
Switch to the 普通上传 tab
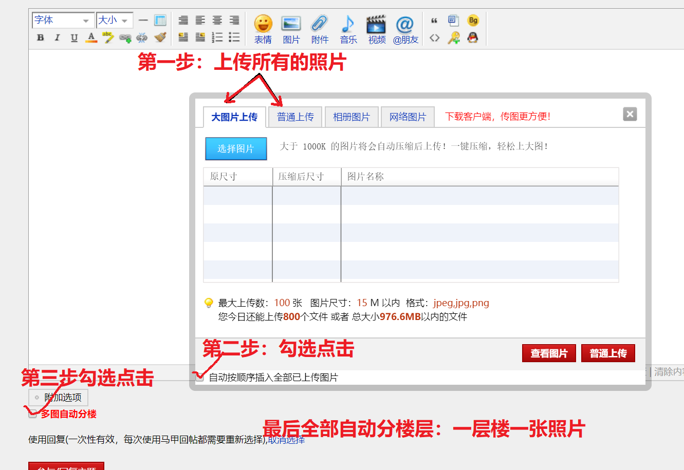pyautogui.click(x=295, y=117)
